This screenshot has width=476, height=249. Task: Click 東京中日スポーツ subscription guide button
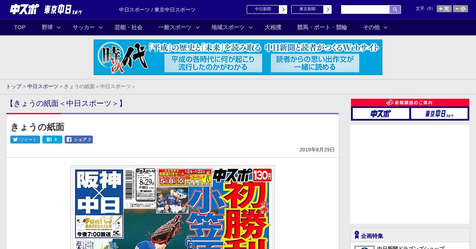coord(440,114)
